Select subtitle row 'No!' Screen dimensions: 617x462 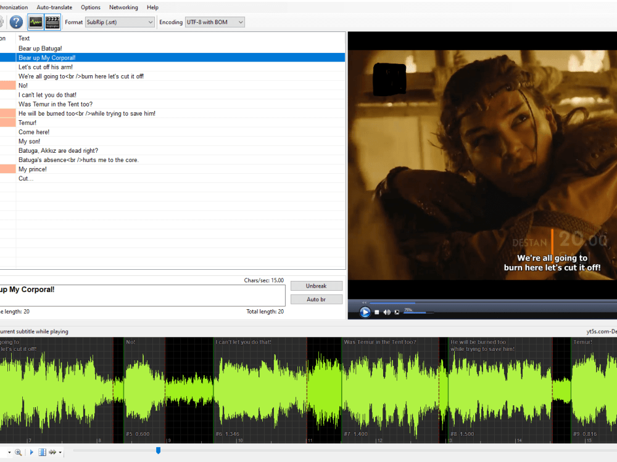pos(172,86)
